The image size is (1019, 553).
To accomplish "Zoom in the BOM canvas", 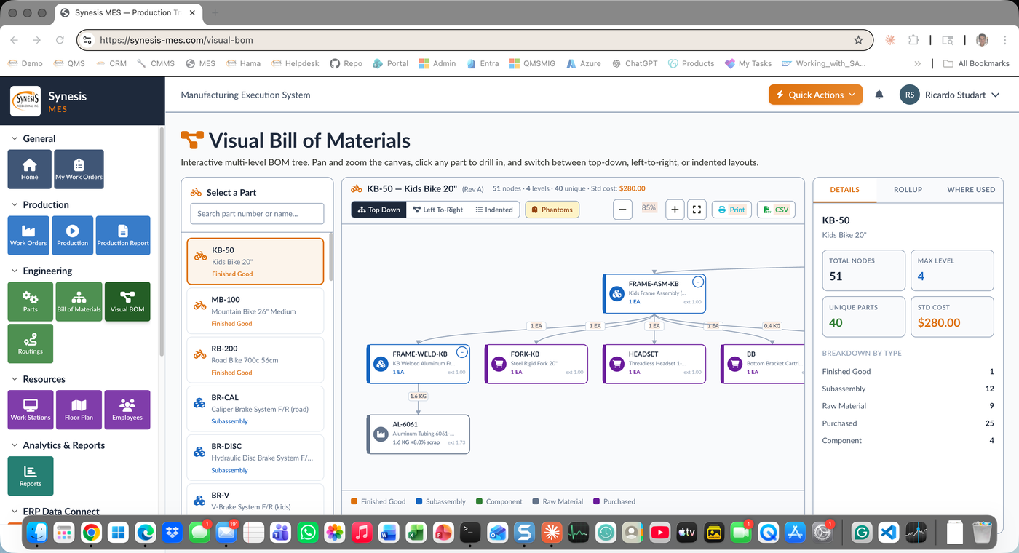I will click(x=675, y=210).
